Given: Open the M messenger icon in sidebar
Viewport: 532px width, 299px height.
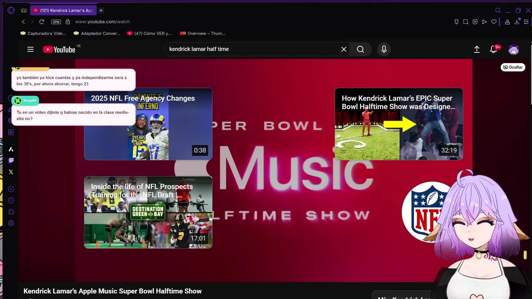Looking at the screenshot, I should click(11, 132).
